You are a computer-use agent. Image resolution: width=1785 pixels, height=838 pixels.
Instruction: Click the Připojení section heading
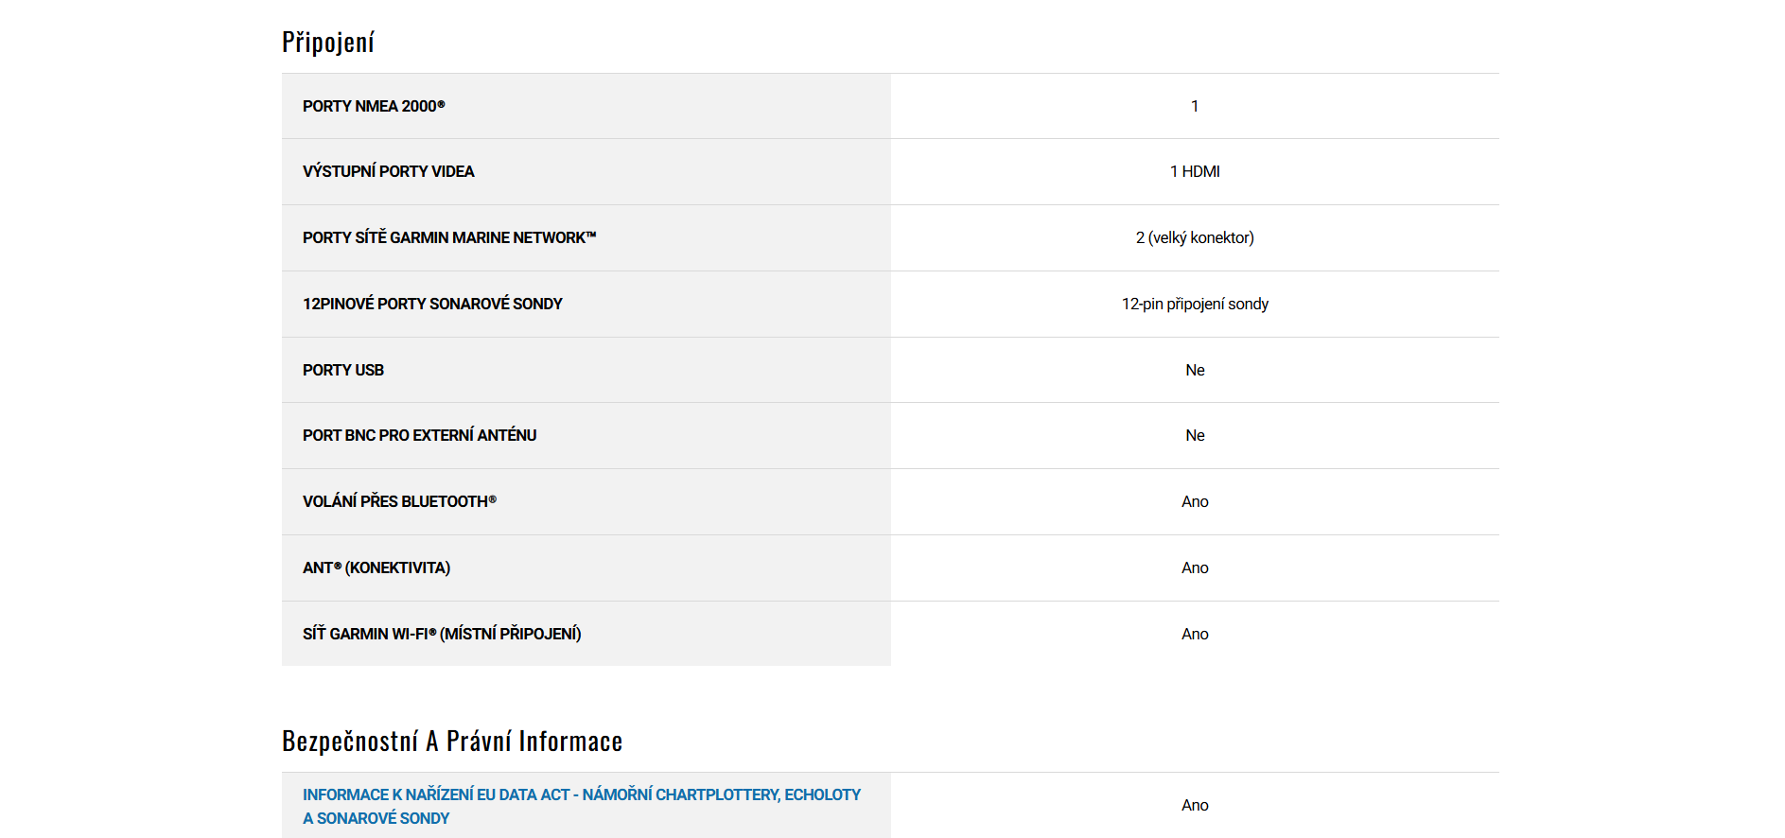click(x=328, y=43)
